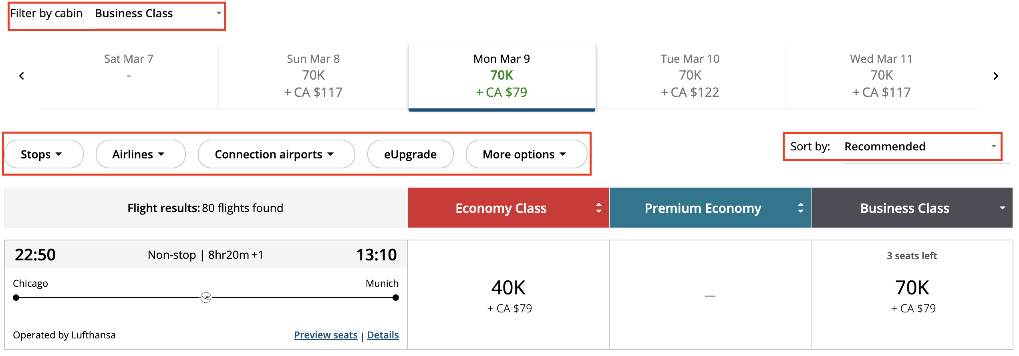The image size is (1019, 356).
Task: Expand the Stops filter
Action: pyautogui.click(x=43, y=154)
